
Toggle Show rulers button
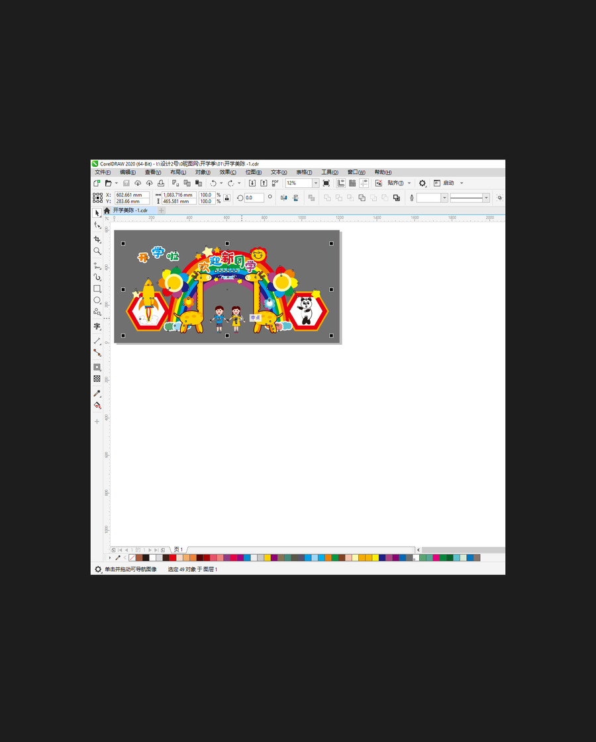click(341, 183)
